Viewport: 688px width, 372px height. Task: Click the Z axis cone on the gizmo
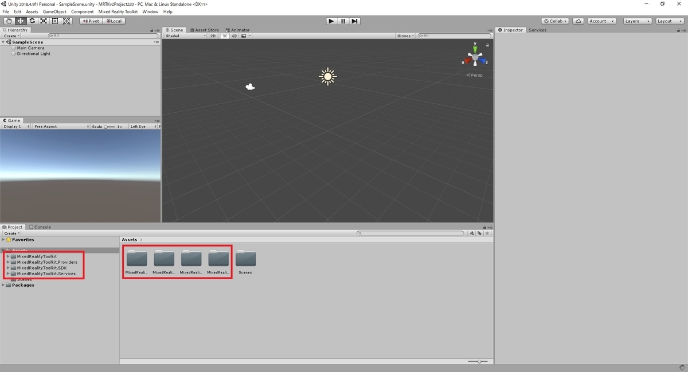pos(483,60)
